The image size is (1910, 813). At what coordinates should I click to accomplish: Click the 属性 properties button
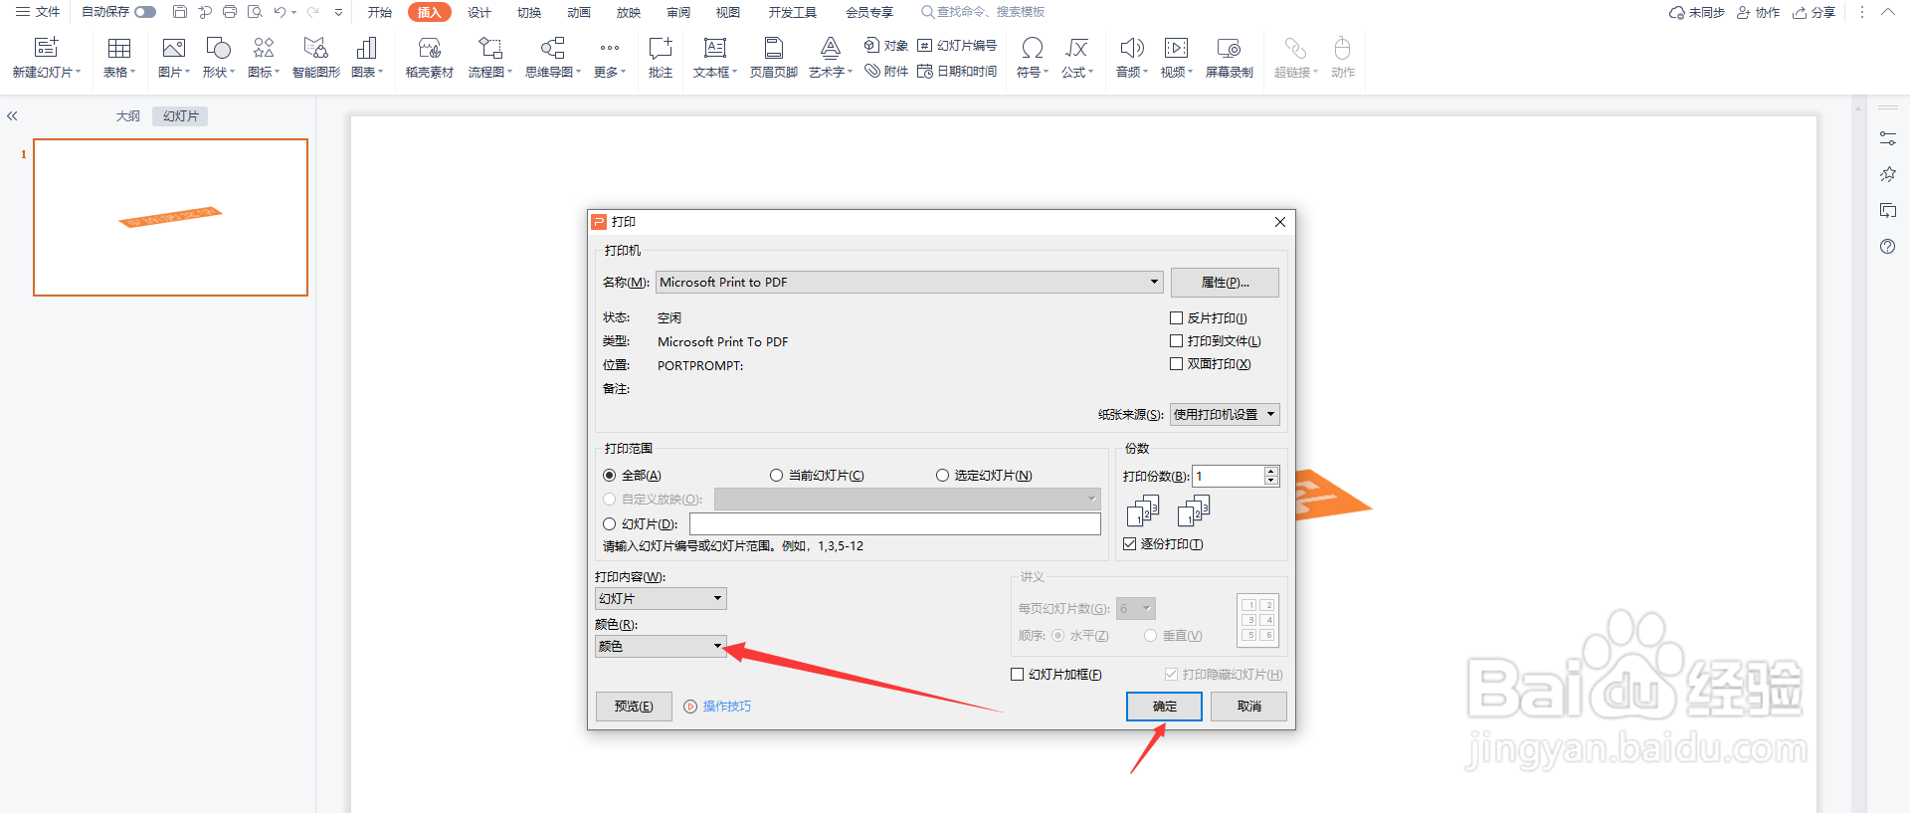pyautogui.click(x=1225, y=283)
